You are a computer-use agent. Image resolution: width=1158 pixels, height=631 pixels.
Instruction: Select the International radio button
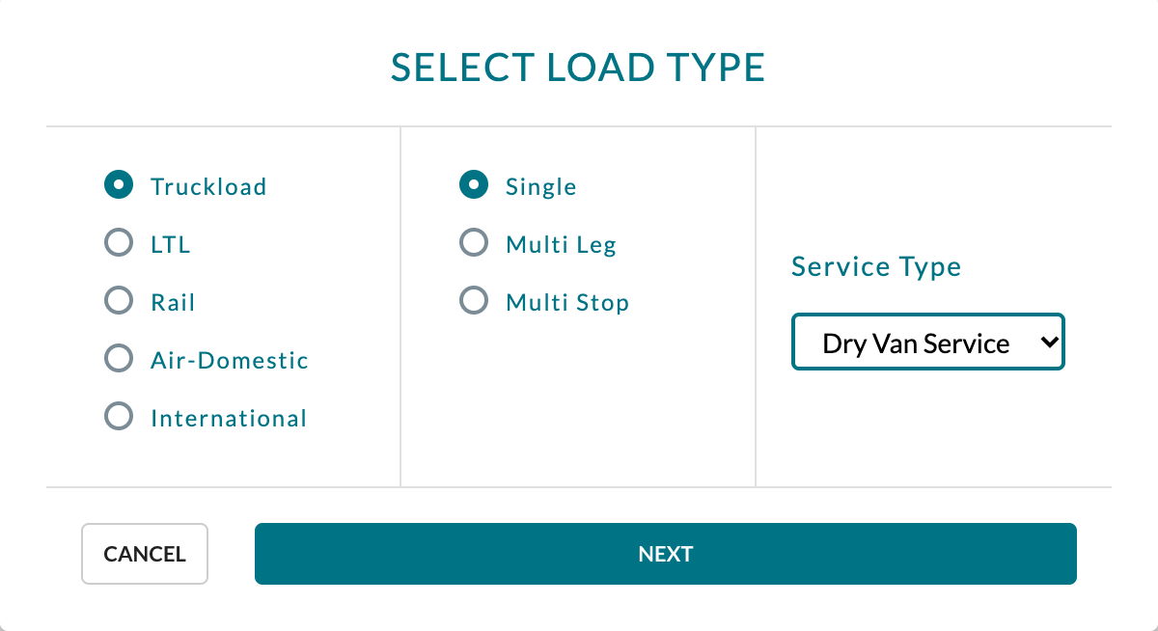click(118, 416)
